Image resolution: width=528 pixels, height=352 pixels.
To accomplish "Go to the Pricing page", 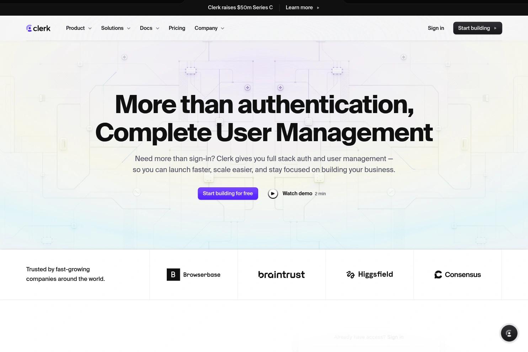I will pyautogui.click(x=177, y=28).
